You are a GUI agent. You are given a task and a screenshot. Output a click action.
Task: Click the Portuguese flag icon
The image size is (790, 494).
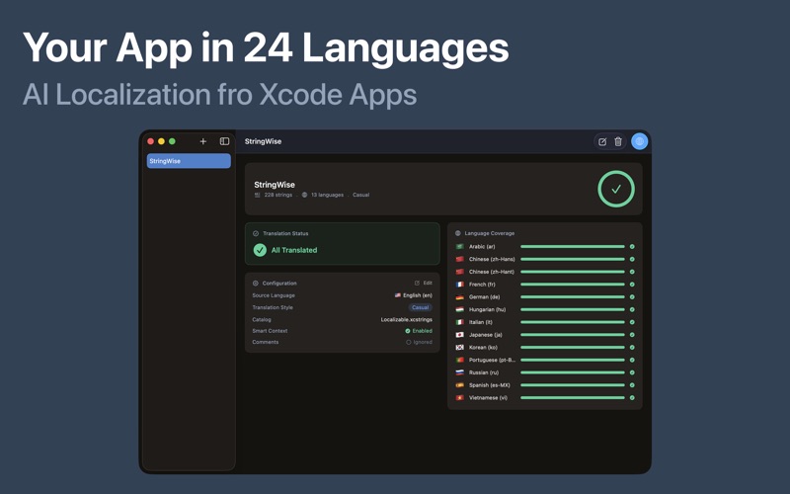(x=459, y=360)
